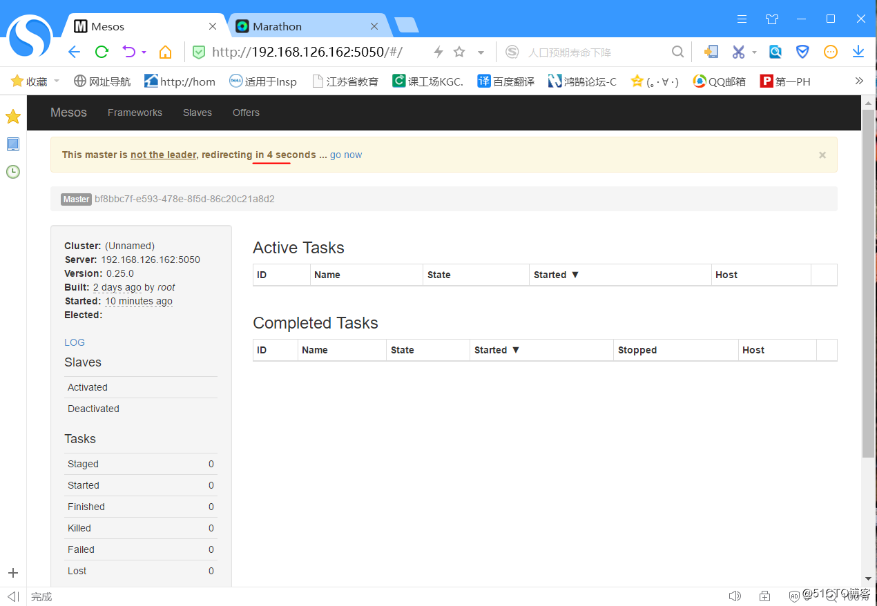Open the 课工场KGC bookmark
The image size is (877, 606).
coord(428,81)
